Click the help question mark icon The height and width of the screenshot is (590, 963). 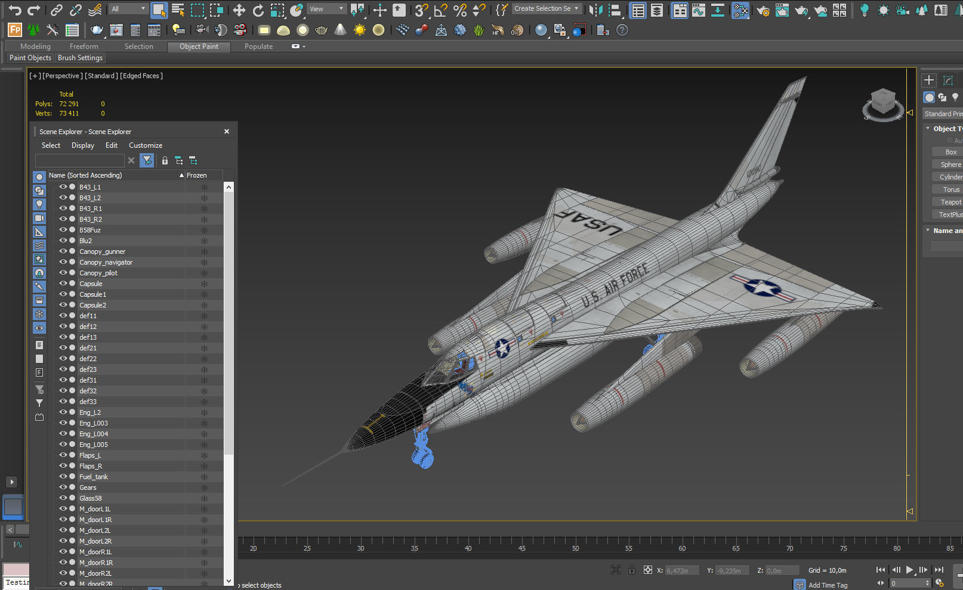click(x=622, y=30)
